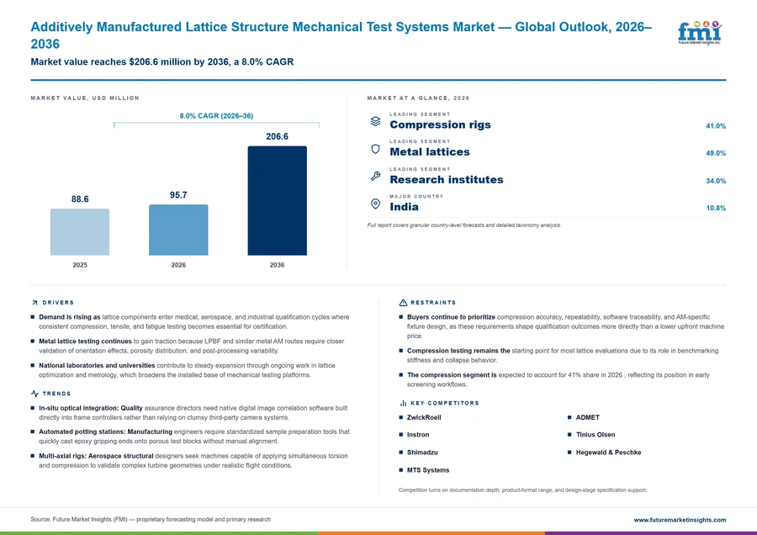Screen dimensions: 757x535
Task: Click the Compression rigs segment title
Action: [x=440, y=124]
